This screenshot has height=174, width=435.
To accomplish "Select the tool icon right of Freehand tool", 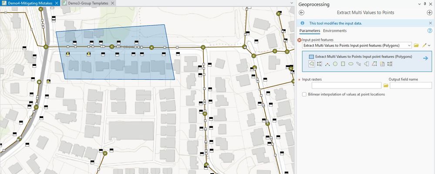I will [367, 64].
